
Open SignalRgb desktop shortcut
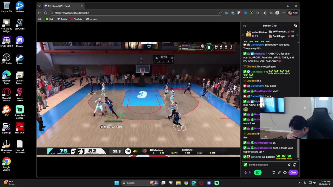(7, 128)
